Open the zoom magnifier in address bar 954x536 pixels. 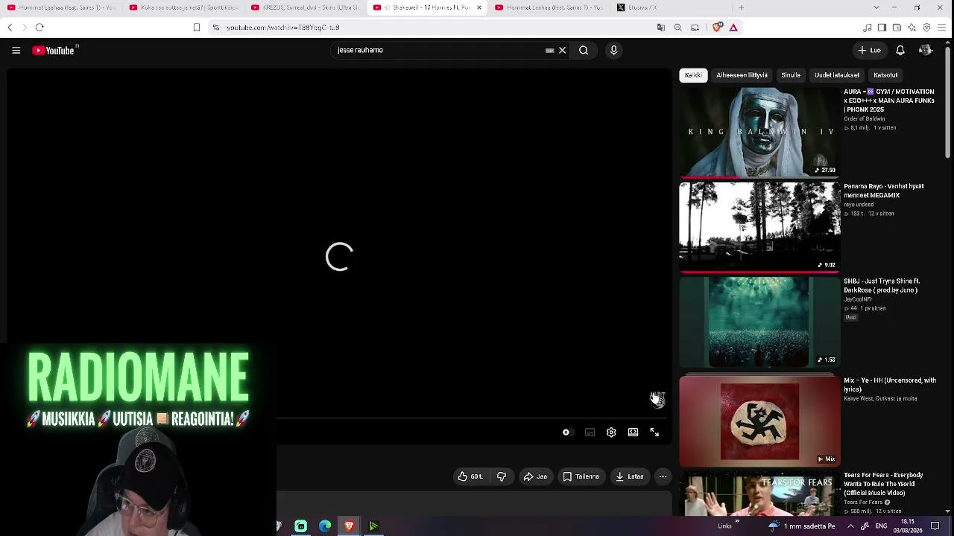pos(677,28)
